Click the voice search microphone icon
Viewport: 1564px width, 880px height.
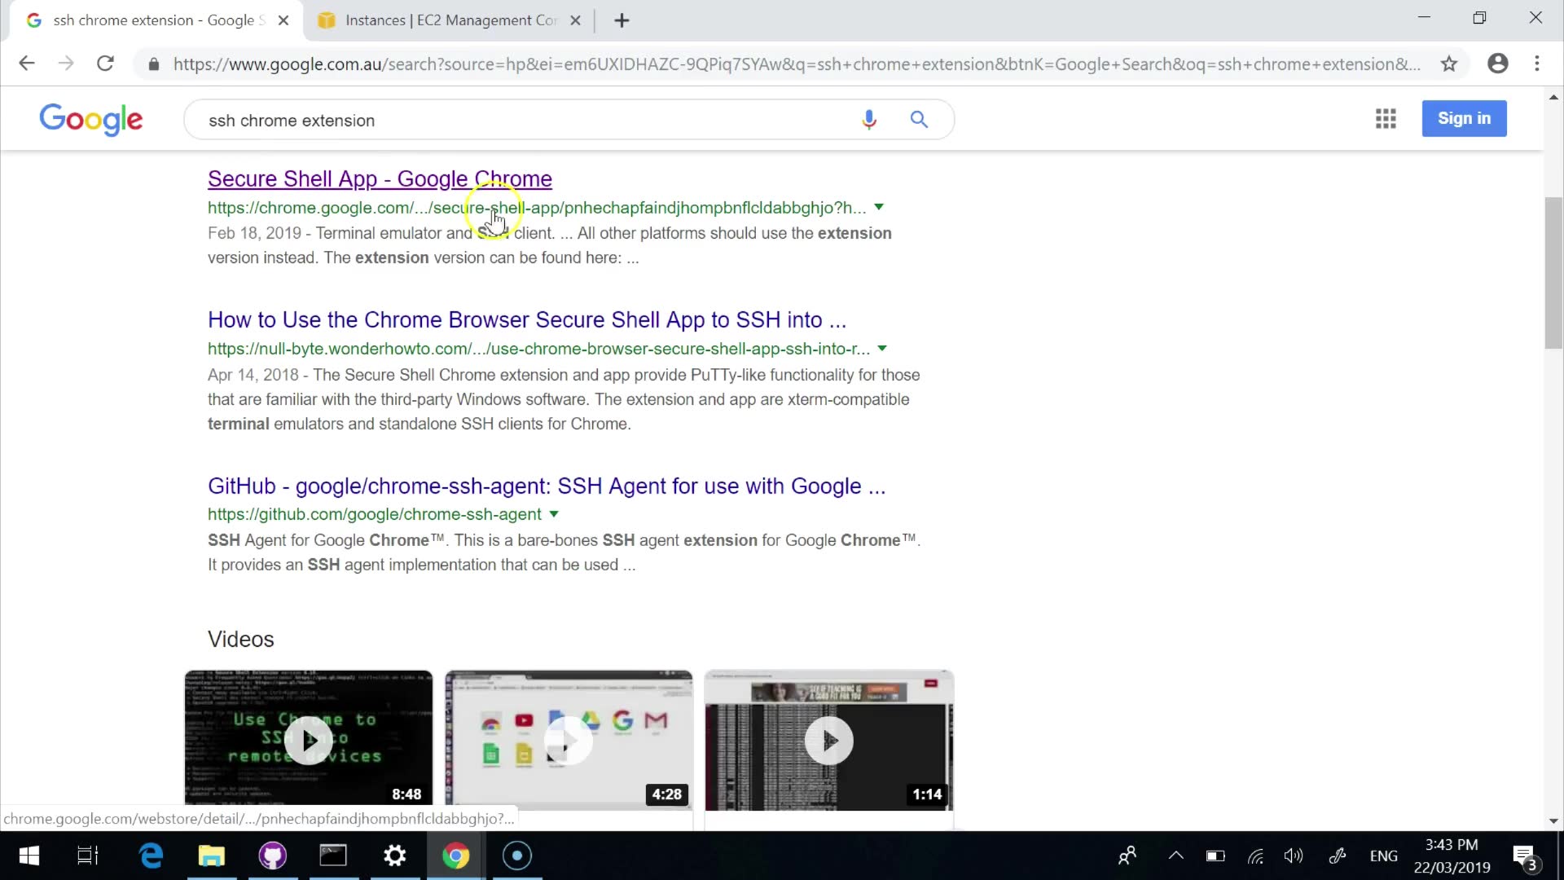[869, 120]
